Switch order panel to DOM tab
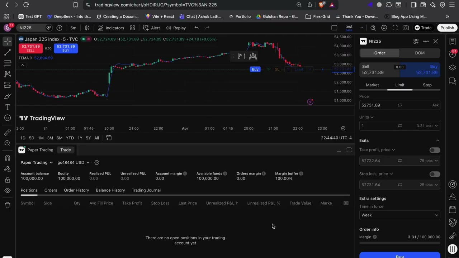The image size is (459, 258). (x=420, y=53)
